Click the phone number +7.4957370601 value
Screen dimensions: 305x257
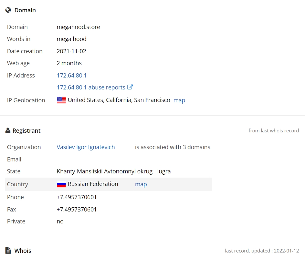click(77, 197)
